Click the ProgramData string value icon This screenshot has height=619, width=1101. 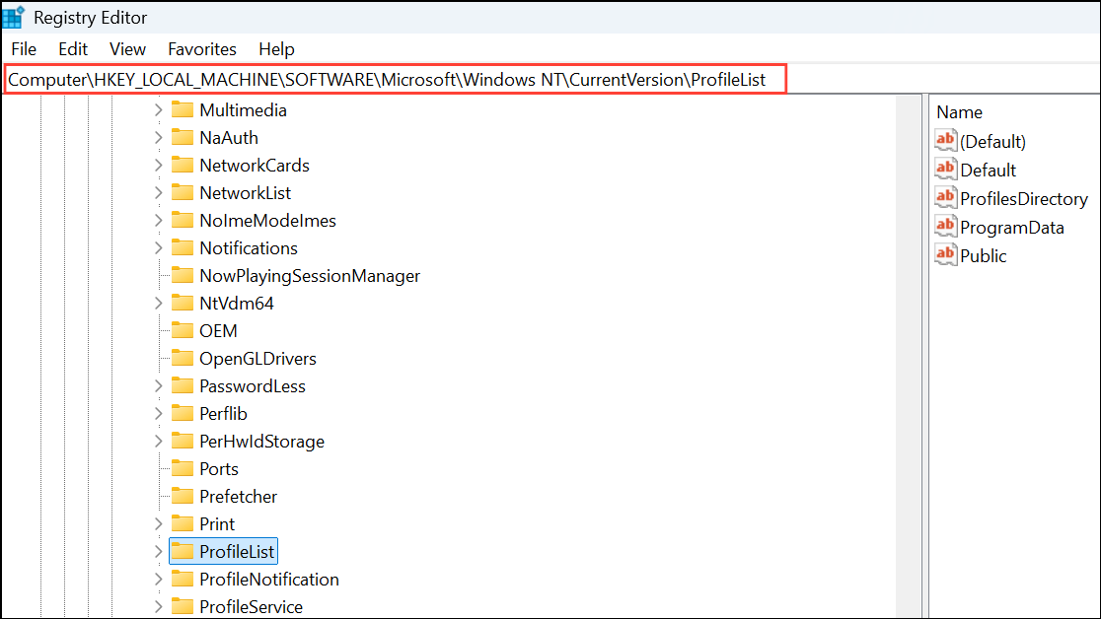[x=946, y=227]
